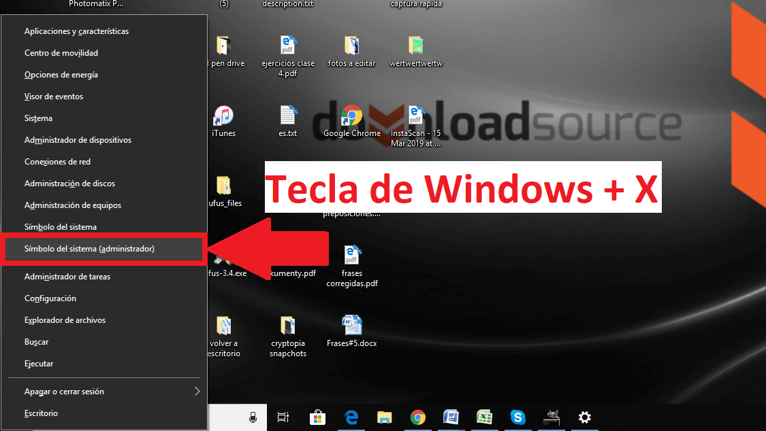
Task: Select fotos a editar folder
Action: [x=352, y=46]
